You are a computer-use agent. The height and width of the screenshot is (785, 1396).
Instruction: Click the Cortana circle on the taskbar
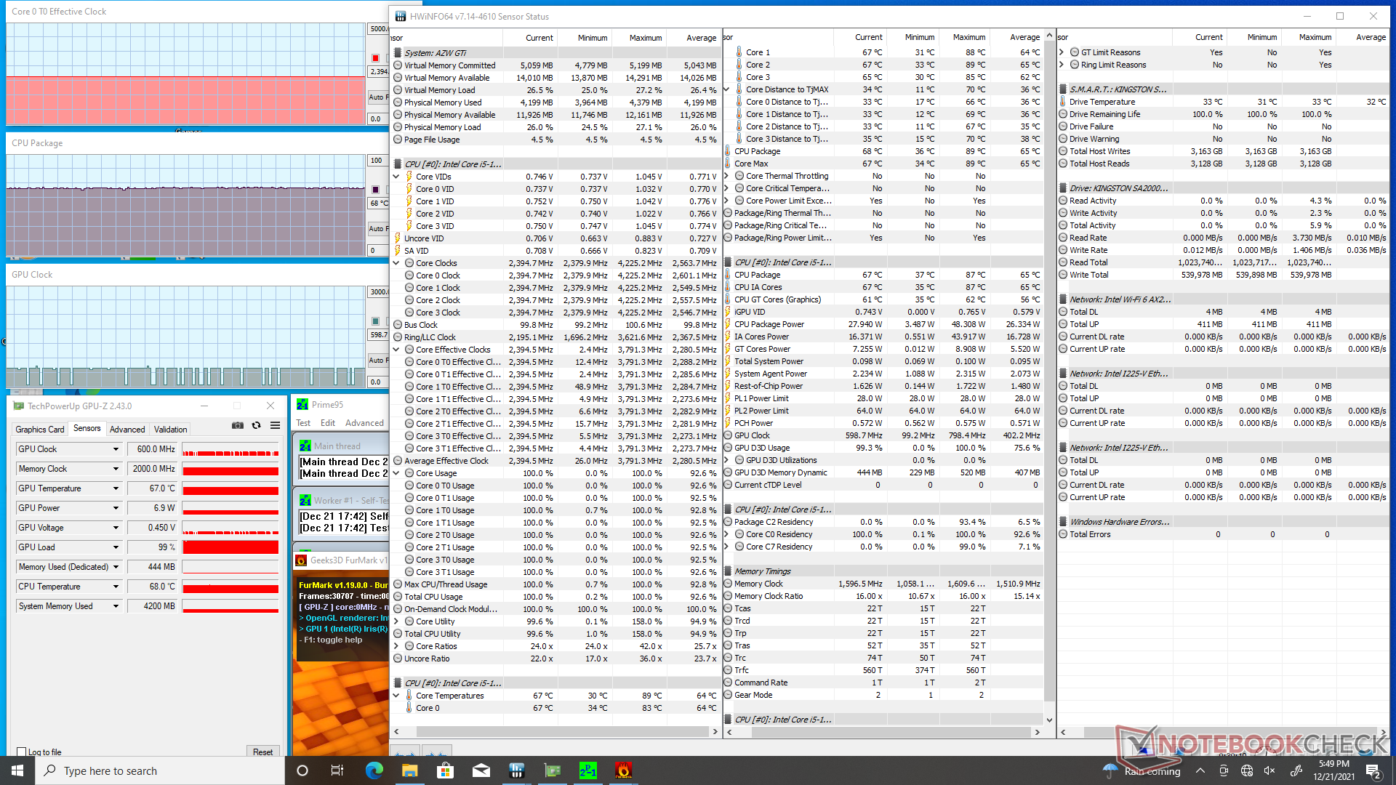302,770
